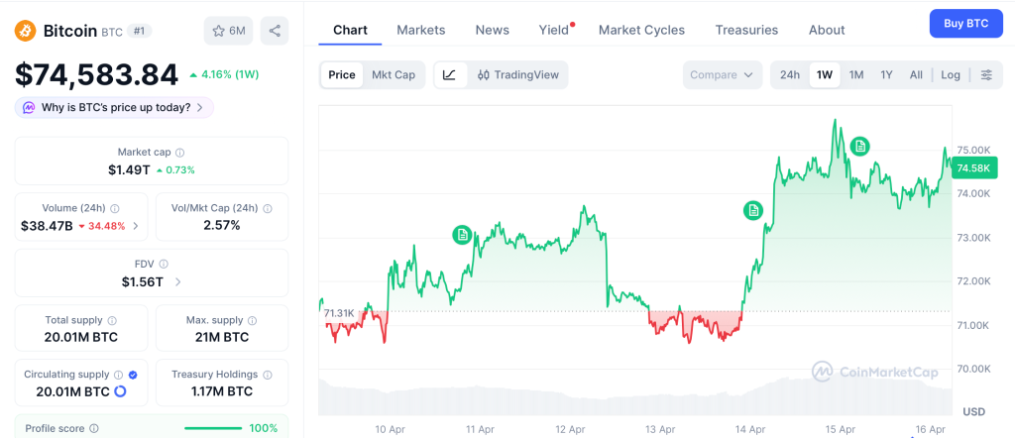Screen dimensions: 1015x438
Task: Click the Bitcoin logo icon
Action: [x=25, y=31]
